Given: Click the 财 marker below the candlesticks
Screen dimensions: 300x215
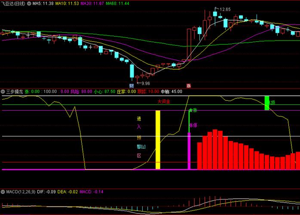Looking at the screenshot, I should tap(132, 86).
